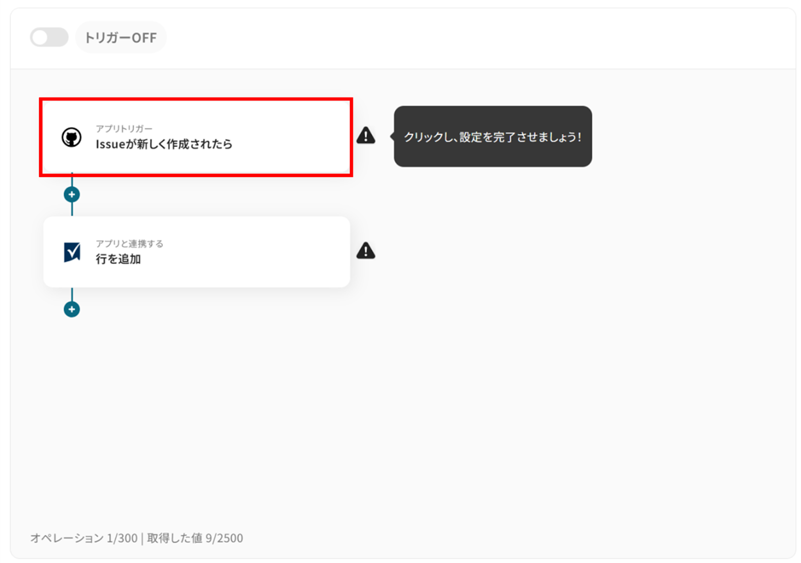The image size is (801, 563).
Task: Add step via plus below 行を追加
Action: 72,309
